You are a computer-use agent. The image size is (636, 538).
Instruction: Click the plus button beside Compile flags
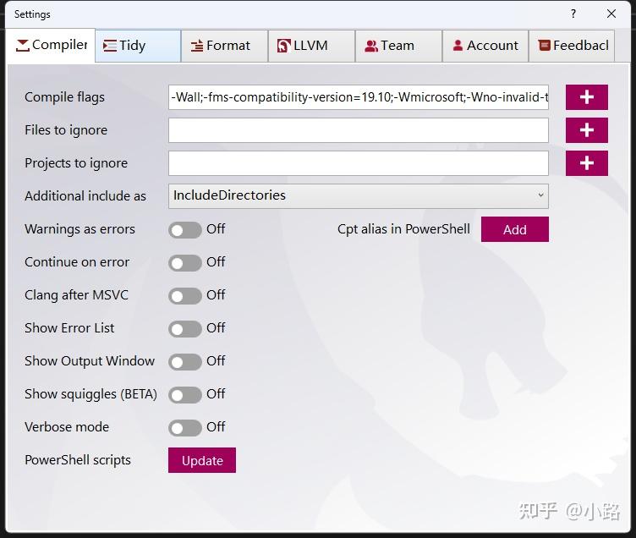[x=586, y=97]
